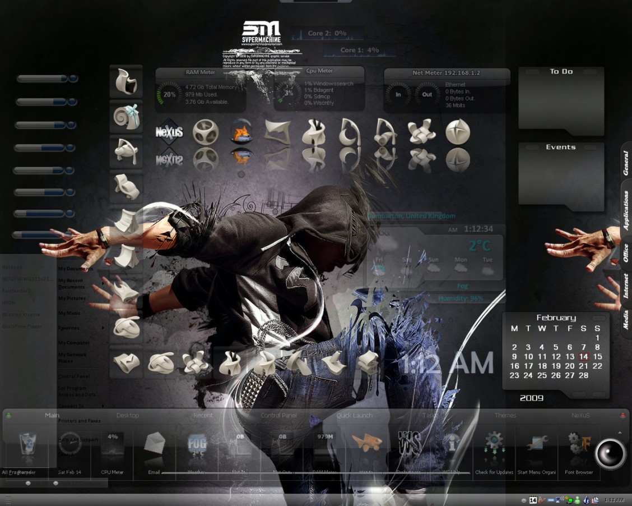632x506 pixels.
Task: Open the Quick Launch dock tab
Action: pyautogui.click(x=354, y=415)
